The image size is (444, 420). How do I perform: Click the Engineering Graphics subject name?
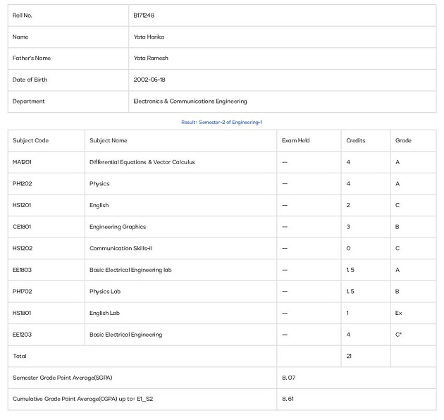coord(118,227)
